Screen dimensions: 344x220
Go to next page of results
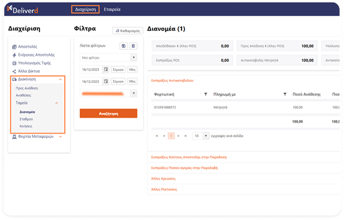point(179,136)
